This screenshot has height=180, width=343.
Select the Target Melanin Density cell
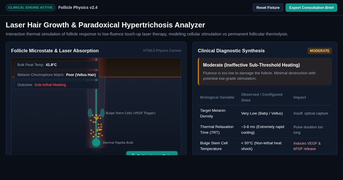(218, 113)
